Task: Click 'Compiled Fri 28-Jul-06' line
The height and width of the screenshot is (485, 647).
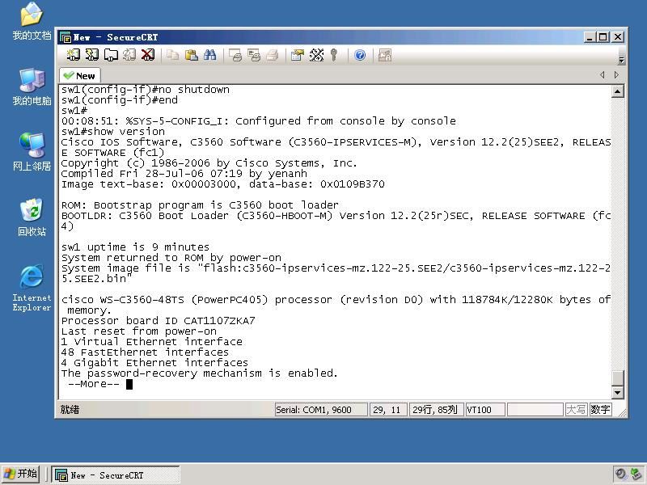Action: (x=184, y=174)
